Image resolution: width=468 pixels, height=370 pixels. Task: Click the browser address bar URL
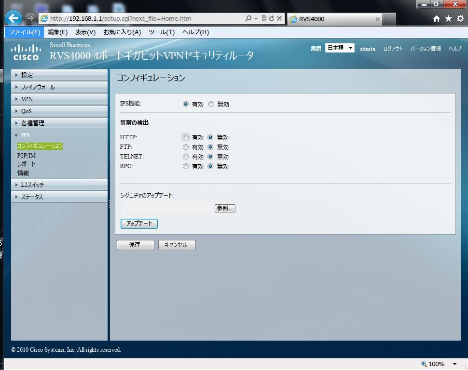pos(121,18)
